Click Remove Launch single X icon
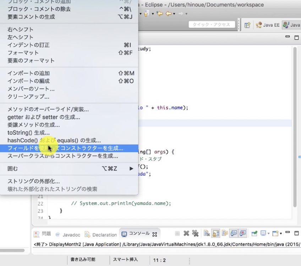This screenshot has height=266, width=301. (186, 233)
